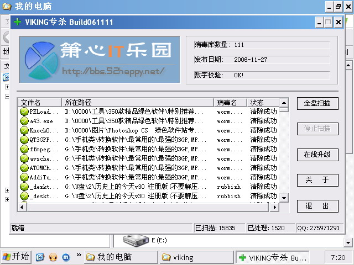Image resolution: width=354 pixels, height=265 pixels.
Task: Click the 发布日期 2006-11-27 field
Action: [x=262, y=60]
